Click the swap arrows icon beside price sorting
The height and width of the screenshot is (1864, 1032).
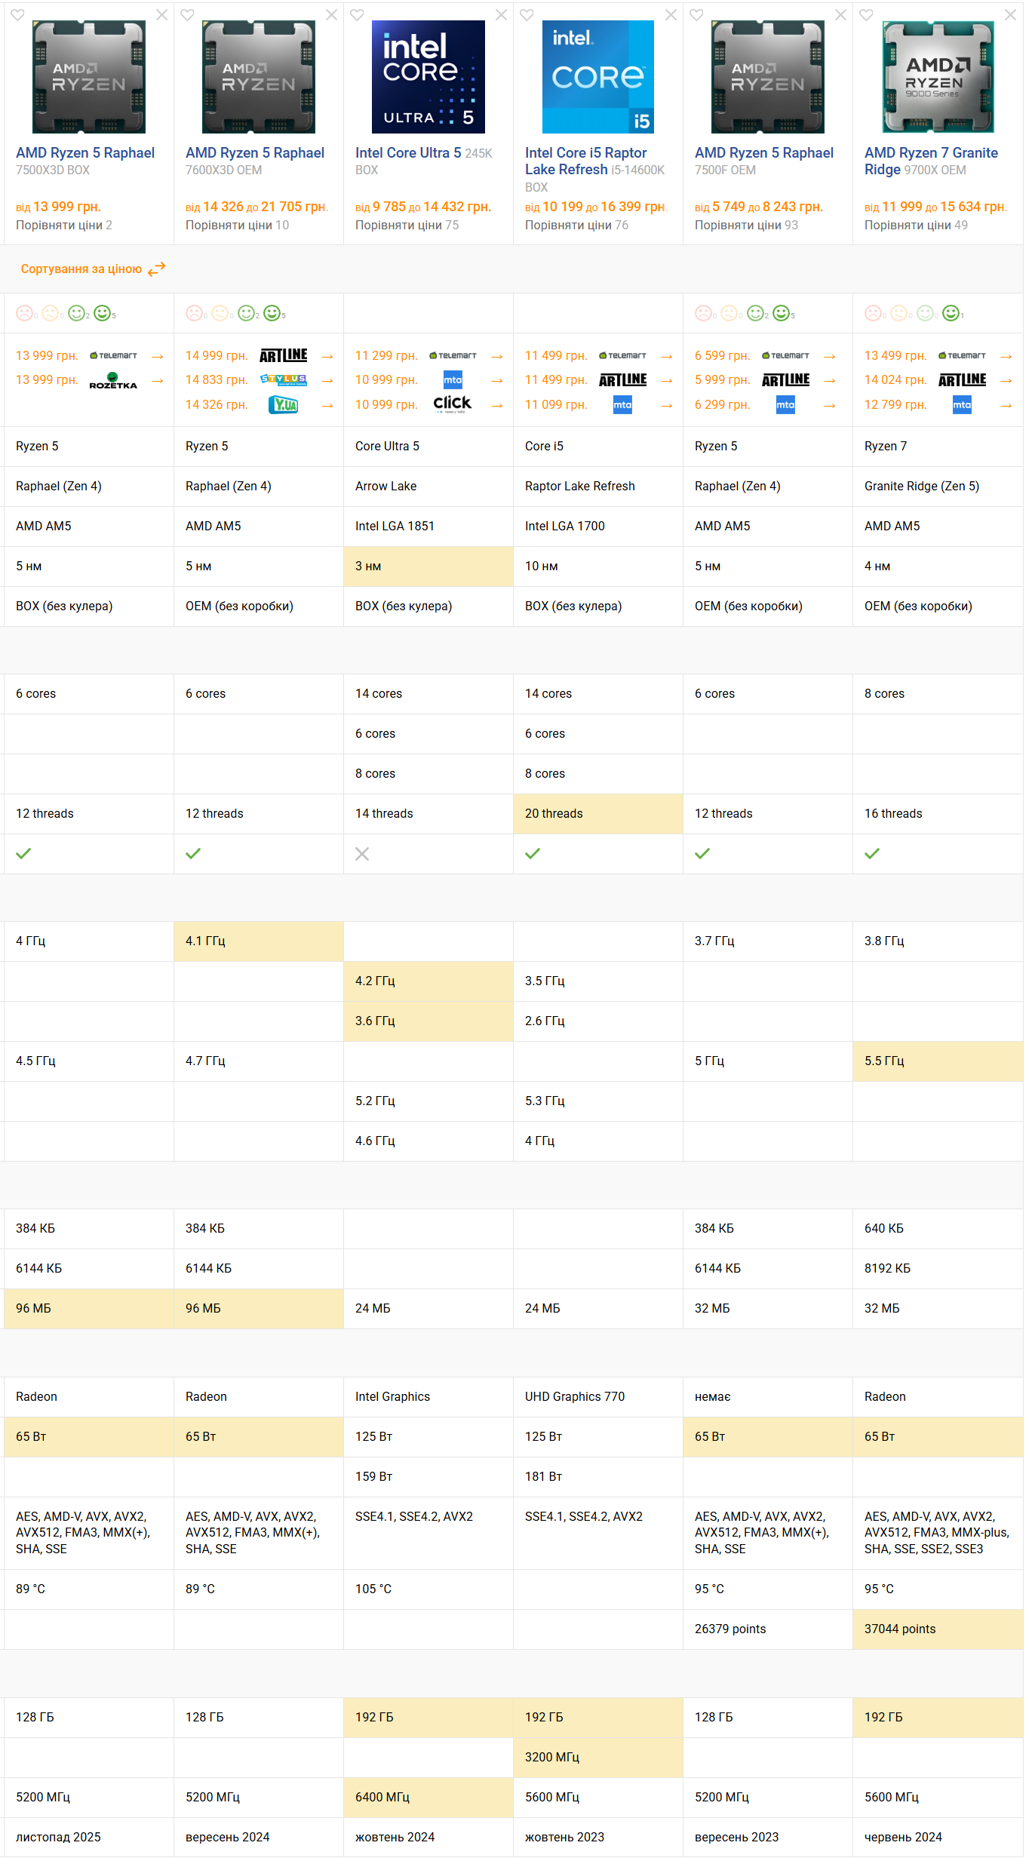(156, 269)
